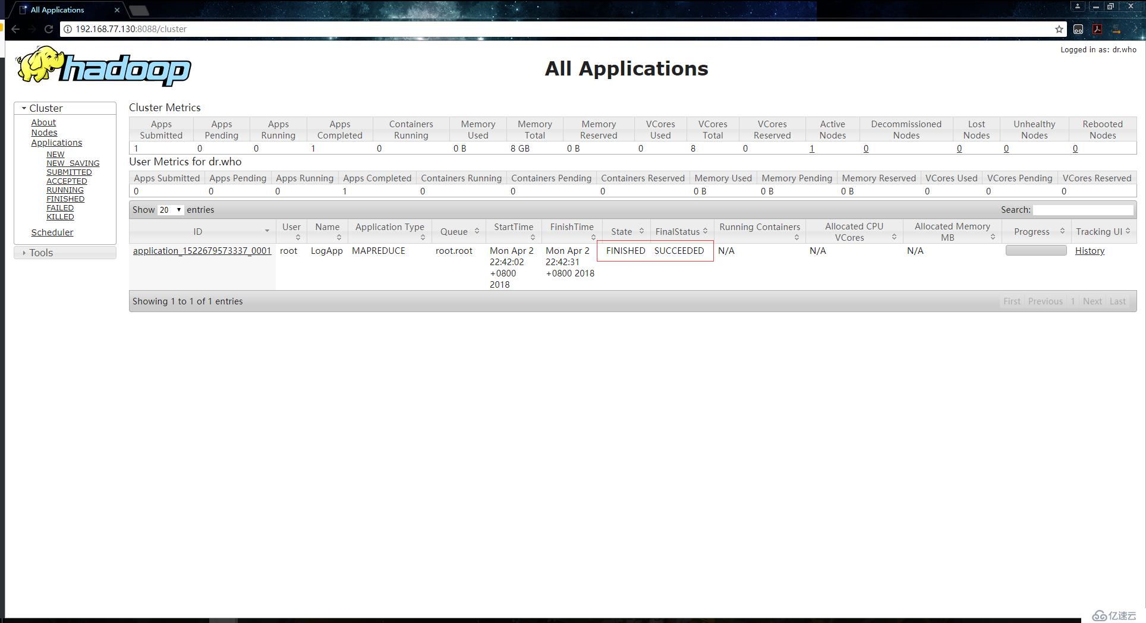Click the root.root queue cell
The height and width of the screenshot is (623, 1146).
454,251
